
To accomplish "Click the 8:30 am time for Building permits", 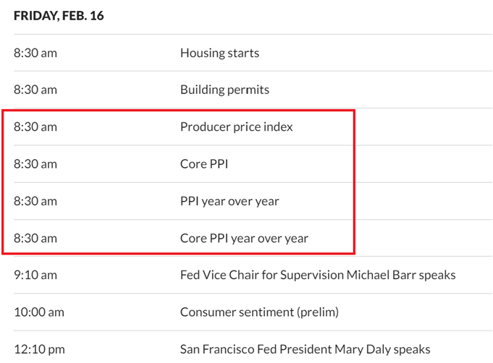I will click(x=35, y=90).
